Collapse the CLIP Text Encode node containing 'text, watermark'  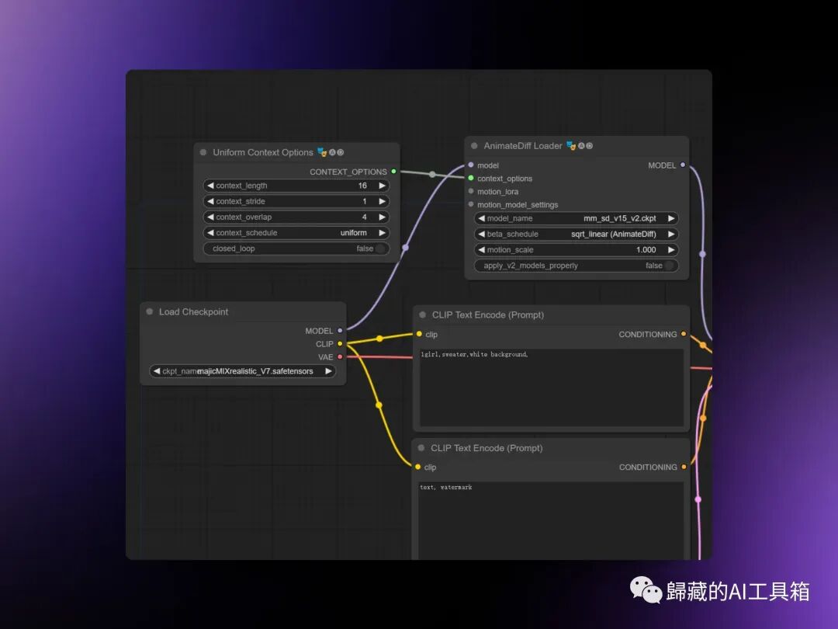pyautogui.click(x=421, y=448)
